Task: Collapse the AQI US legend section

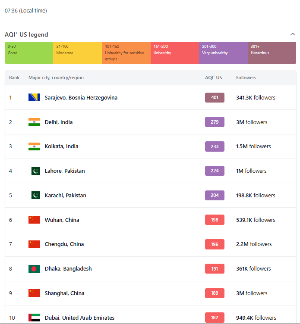Action: (293, 34)
